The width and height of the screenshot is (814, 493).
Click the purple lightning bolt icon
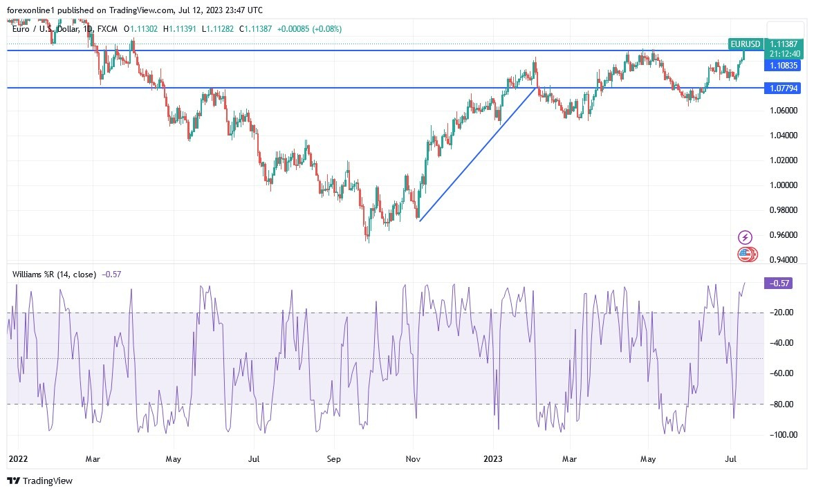click(x=744, y=237)
